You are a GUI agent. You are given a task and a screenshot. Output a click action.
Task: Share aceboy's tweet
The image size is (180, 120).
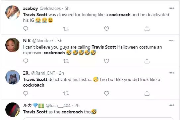pyautogui.click(x=147, y=29)
